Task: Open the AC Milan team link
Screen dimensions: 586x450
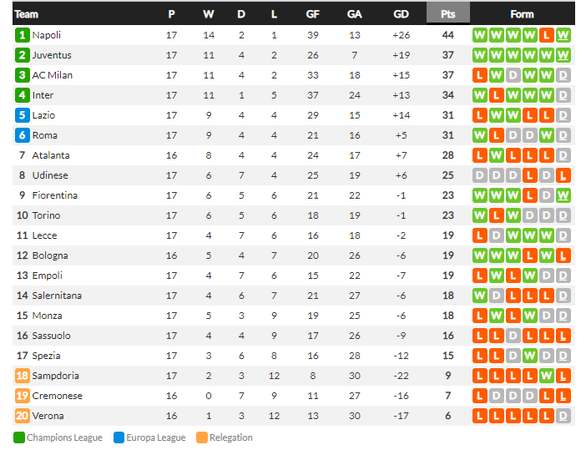Action: coord(53,75)
